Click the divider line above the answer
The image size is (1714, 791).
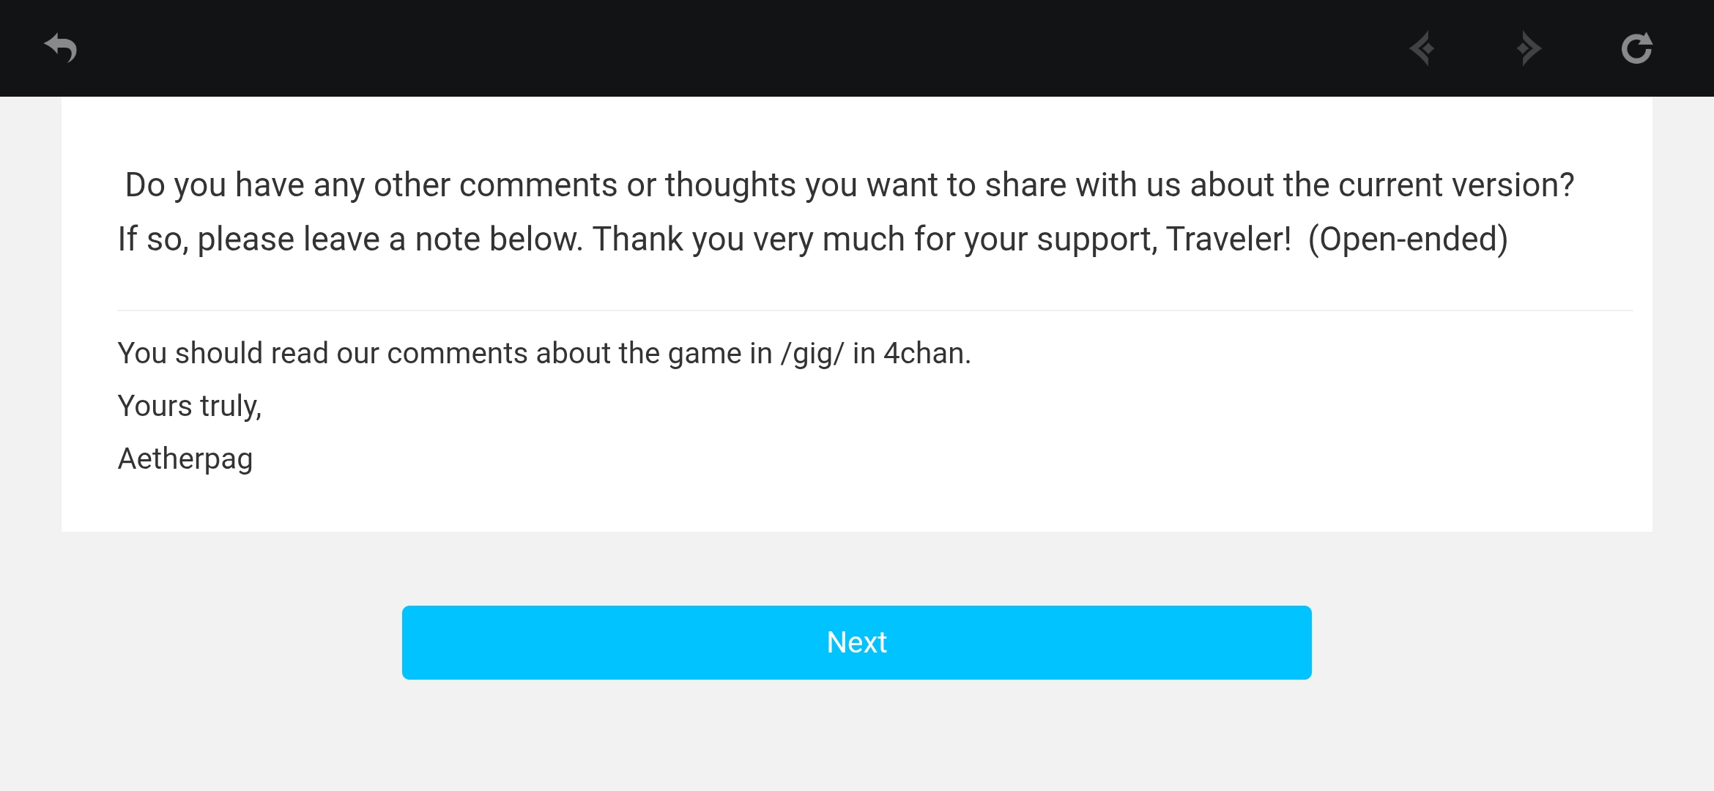(x=875, y=311)
